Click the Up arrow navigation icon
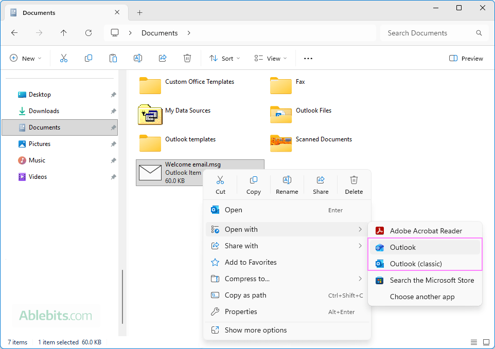This screenshot has height=349, width=495. (x=64, y=33)
